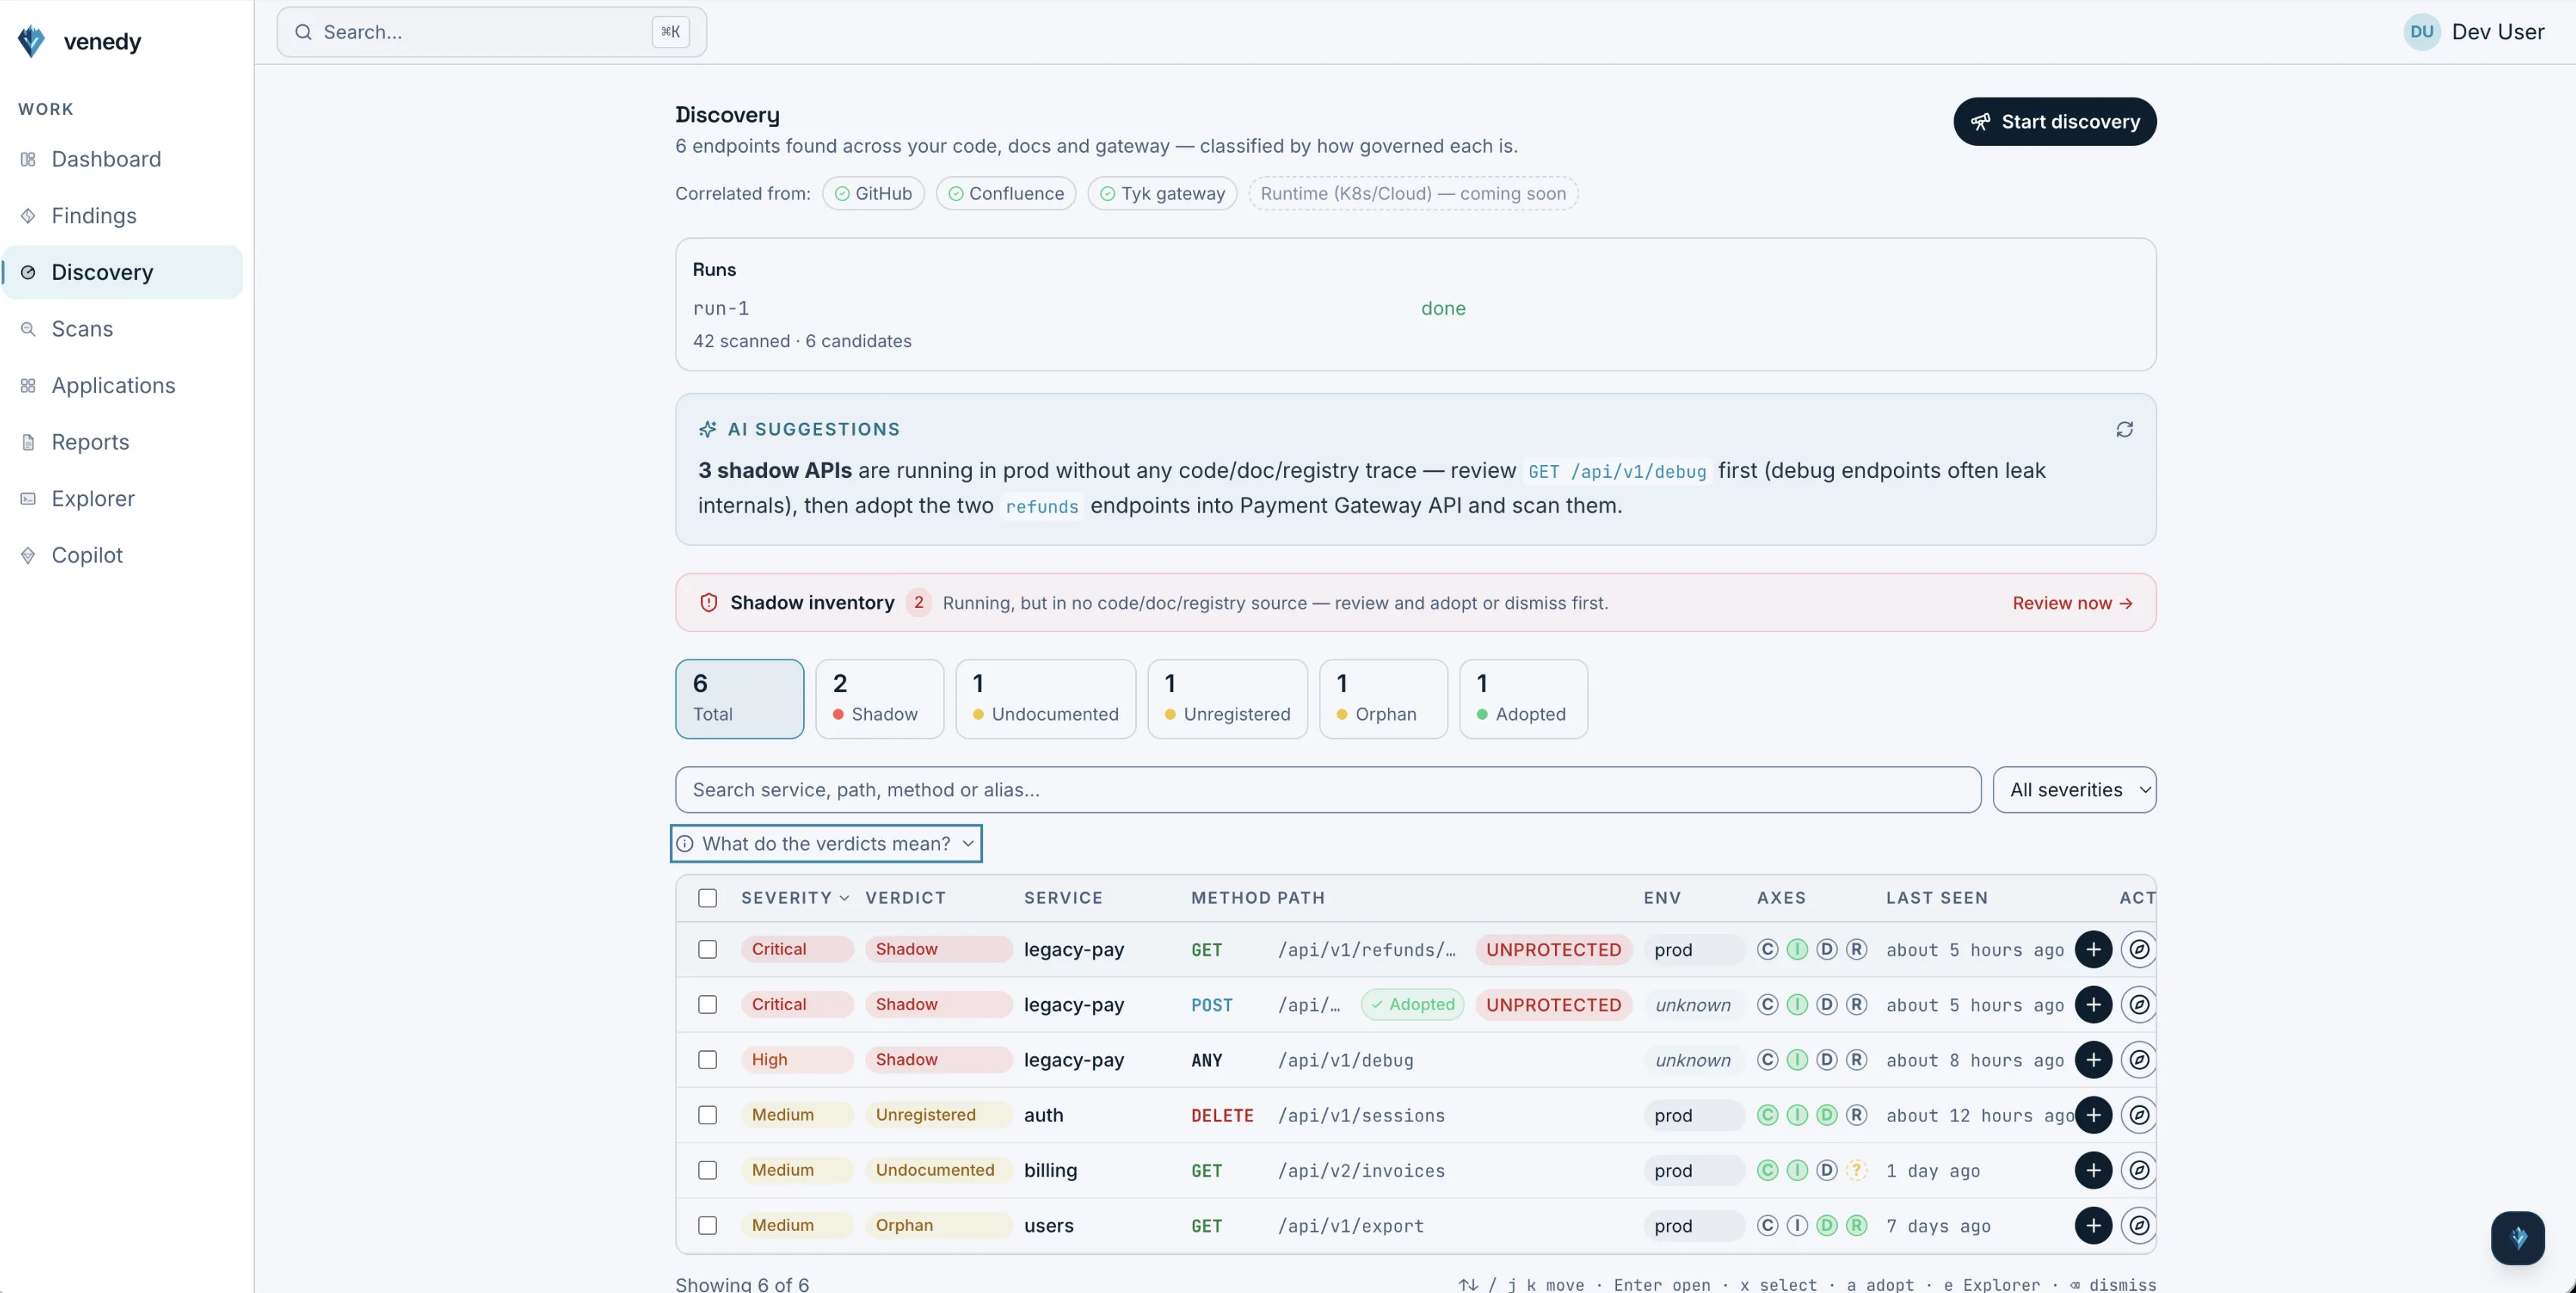Filter by the 1 Adopted card

tap(1523, 699)
